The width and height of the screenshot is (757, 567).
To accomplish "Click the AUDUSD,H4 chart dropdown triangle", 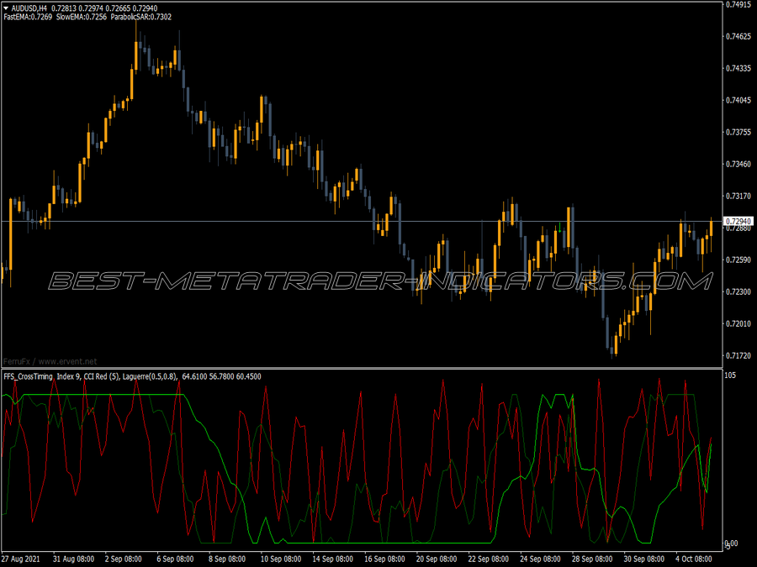I will [x=6, y=8].
